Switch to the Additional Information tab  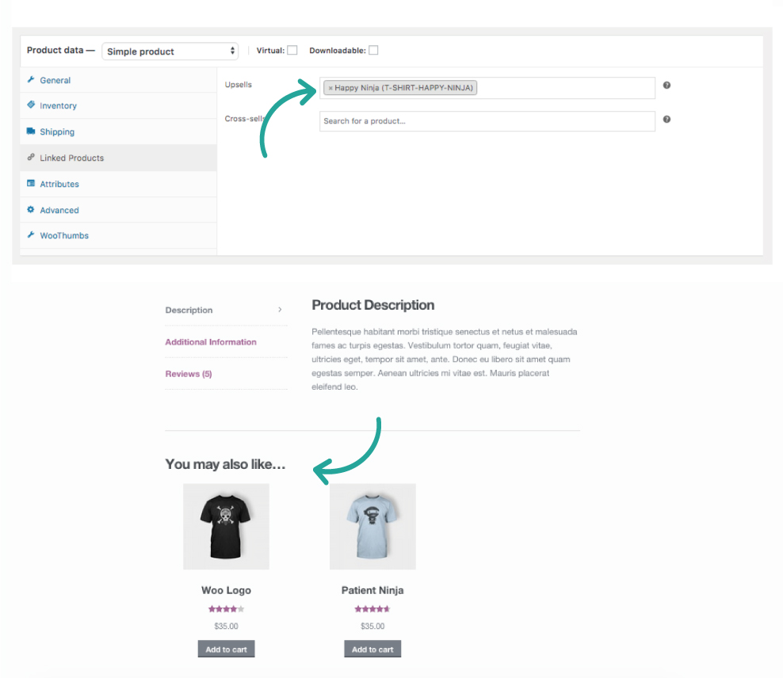point(211,341)
